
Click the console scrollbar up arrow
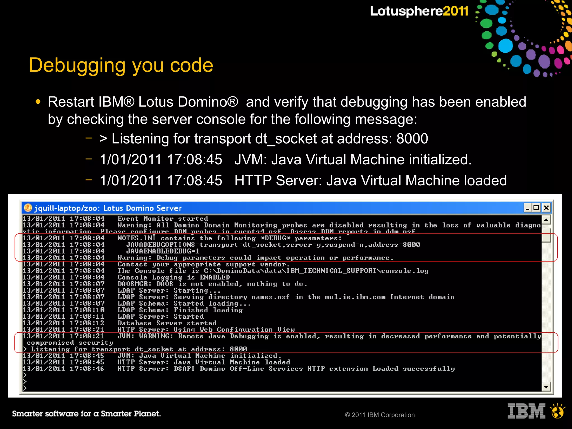pyautogui.click(x=546, y=220)
